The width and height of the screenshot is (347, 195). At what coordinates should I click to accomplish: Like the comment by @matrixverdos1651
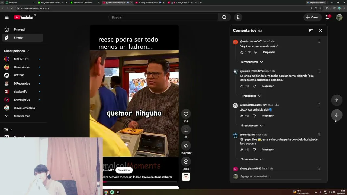pos(242,52)
